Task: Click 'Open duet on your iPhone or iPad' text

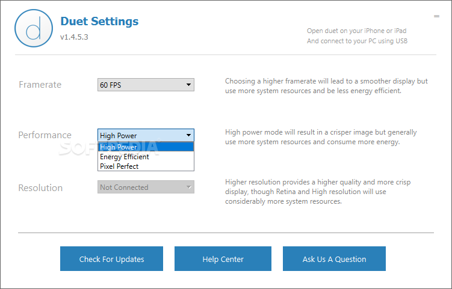Action: click(356, 31)
